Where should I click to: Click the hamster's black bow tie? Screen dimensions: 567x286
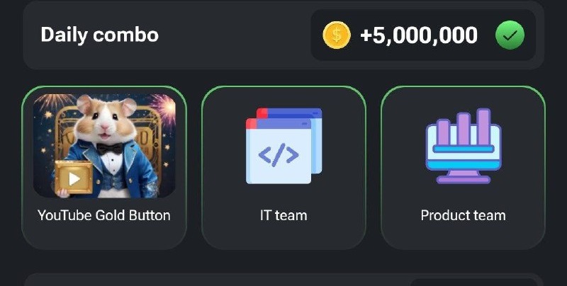[x=110, y=149]
